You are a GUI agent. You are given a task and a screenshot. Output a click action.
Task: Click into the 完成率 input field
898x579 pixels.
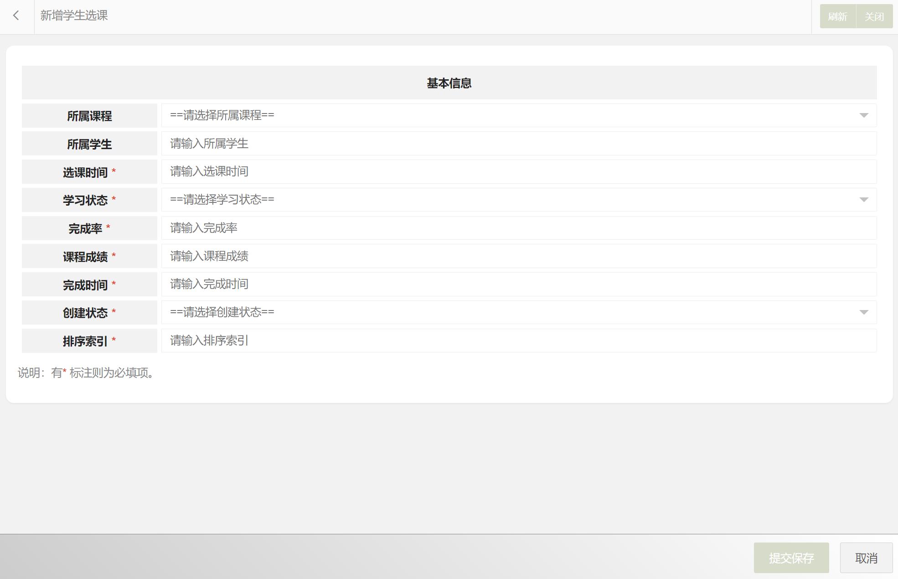(518, 228)
